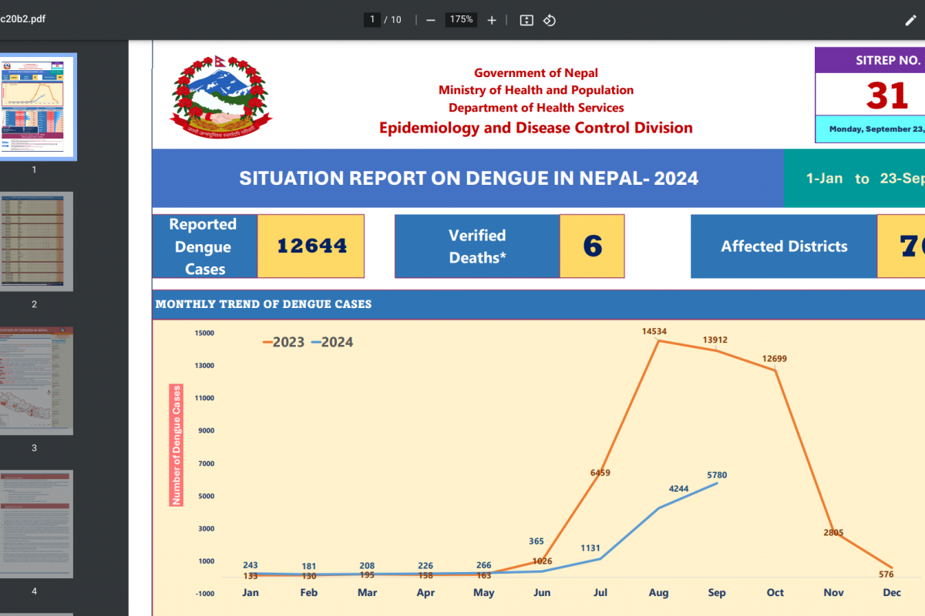
Task: Select the page 3 thumbnail
Action: (x=35, y=380)
